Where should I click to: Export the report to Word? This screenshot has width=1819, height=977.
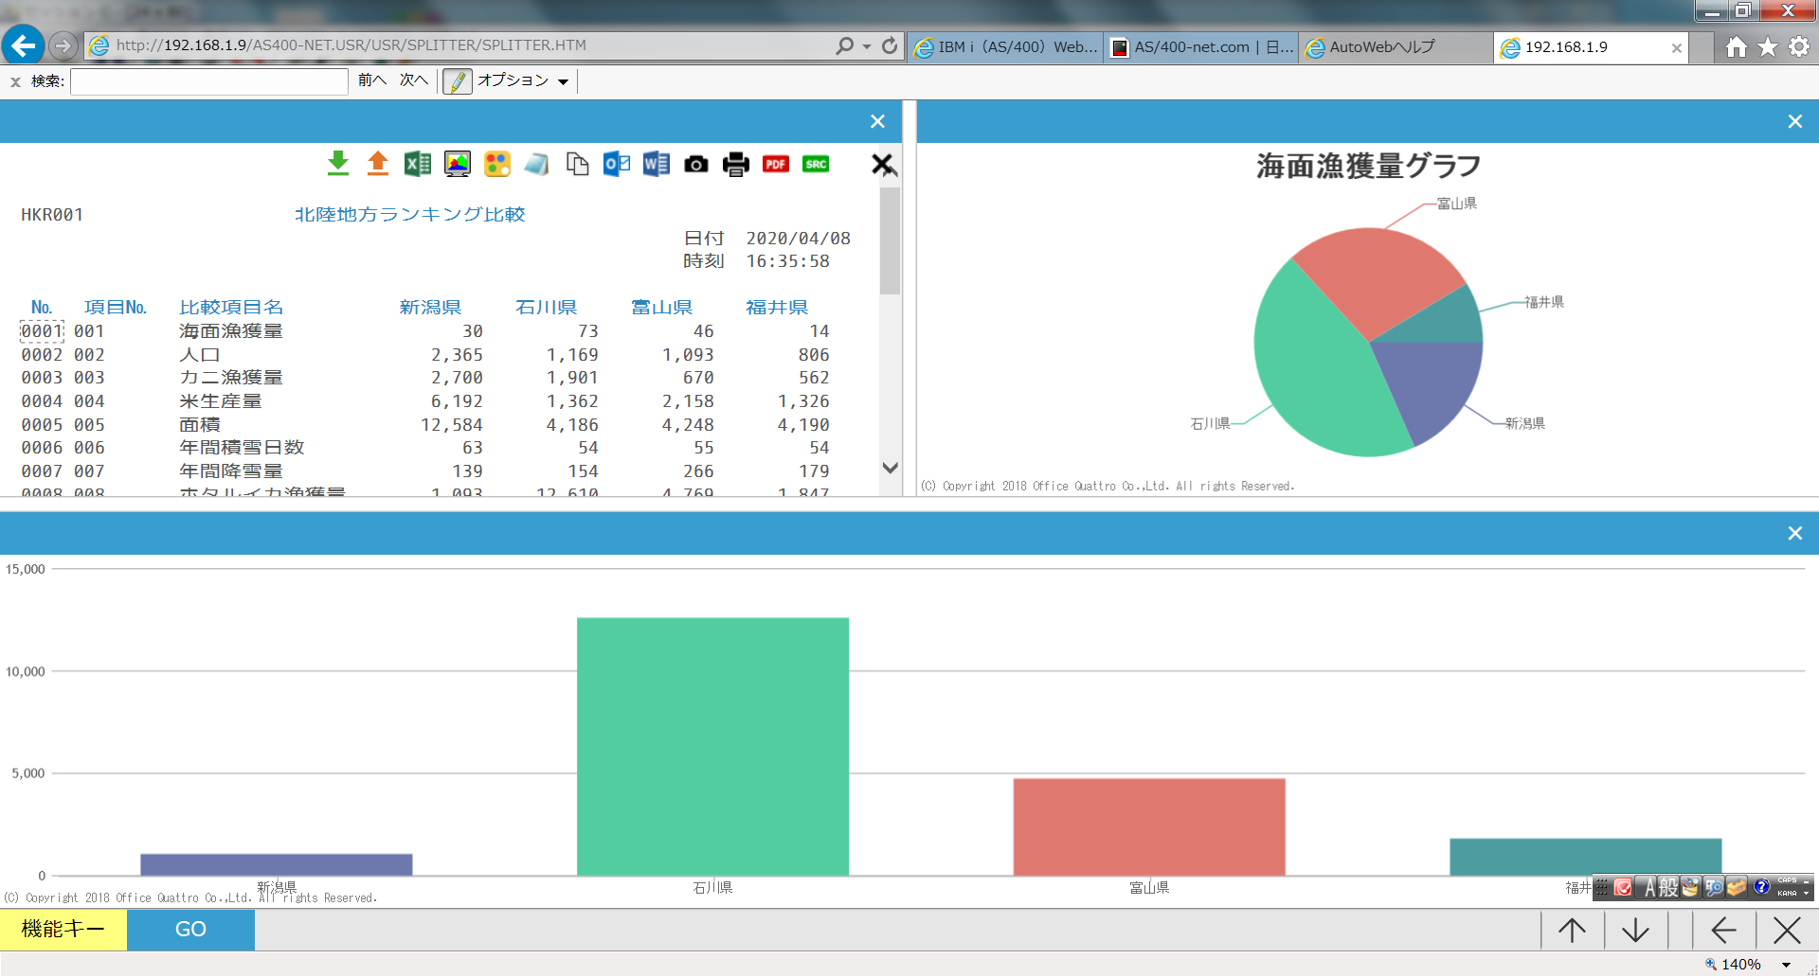(x=656, y=164)
